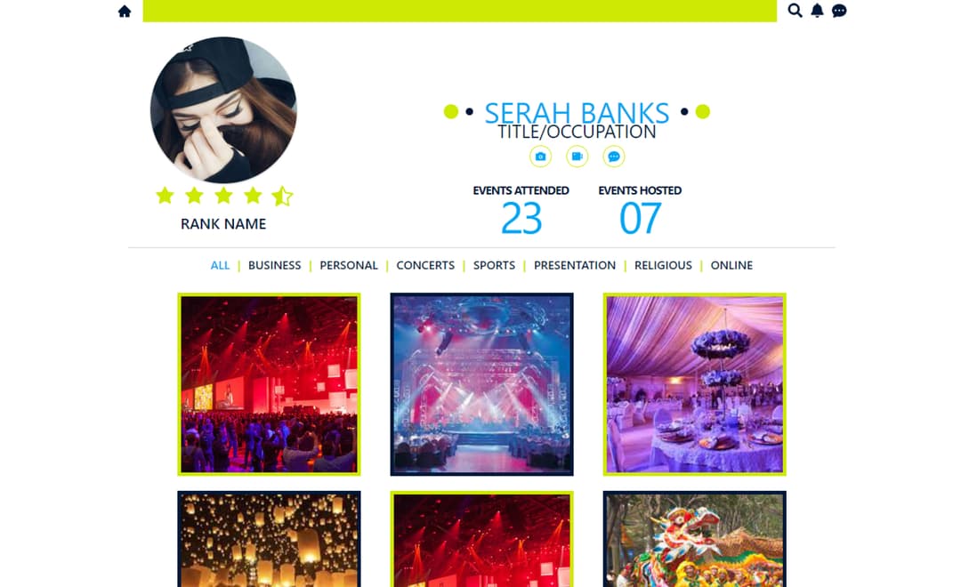View the dragon parade photo
Screen dimensions: 961x587
(x=694, y=539)
